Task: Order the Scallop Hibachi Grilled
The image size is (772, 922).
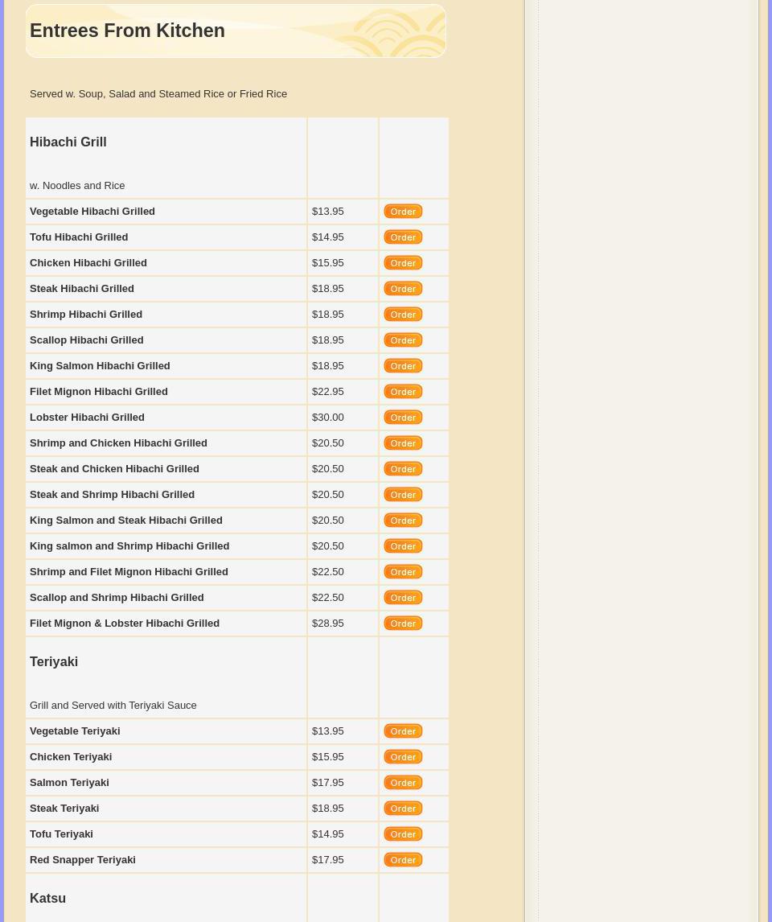Action: pos(403,340)
